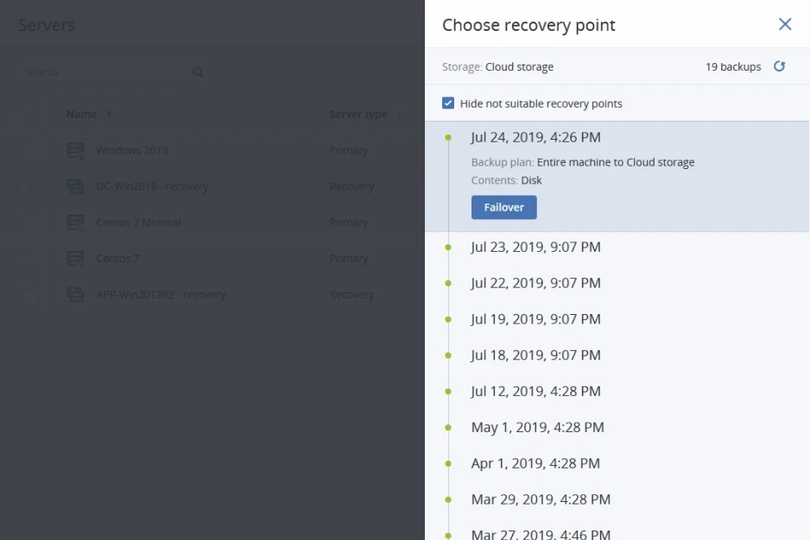Sort by Name column header
Viewport: 810px width, 540px height.
[x=81, y=114]
